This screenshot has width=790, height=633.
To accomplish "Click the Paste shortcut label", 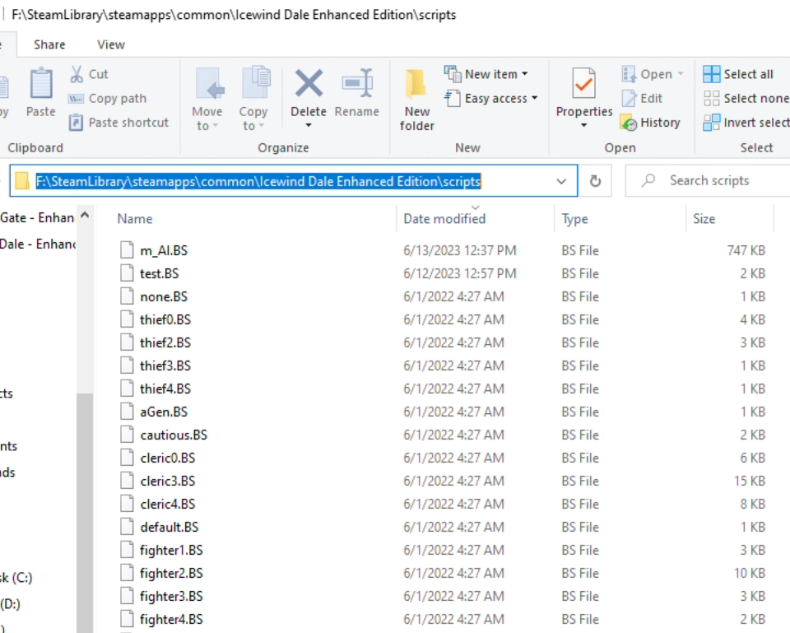I will (x=128, y=123).
